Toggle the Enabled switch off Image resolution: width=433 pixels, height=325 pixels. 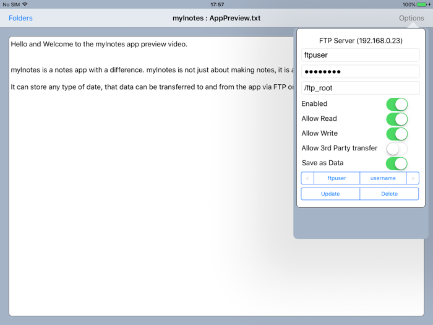[x=397, y=105]
